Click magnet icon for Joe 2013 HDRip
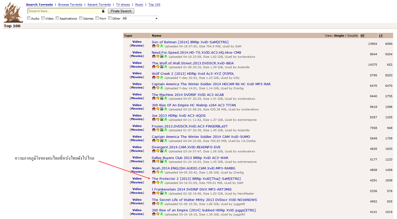Screen dimensions: 397x219 pyautogui.click(x=154, y=120)
